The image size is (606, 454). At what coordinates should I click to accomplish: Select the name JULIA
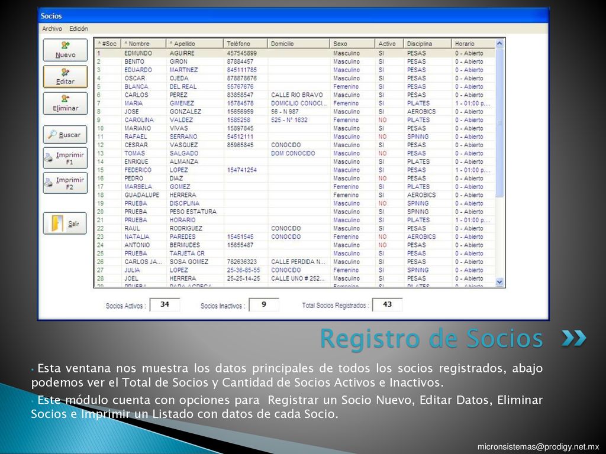[132, 270]
